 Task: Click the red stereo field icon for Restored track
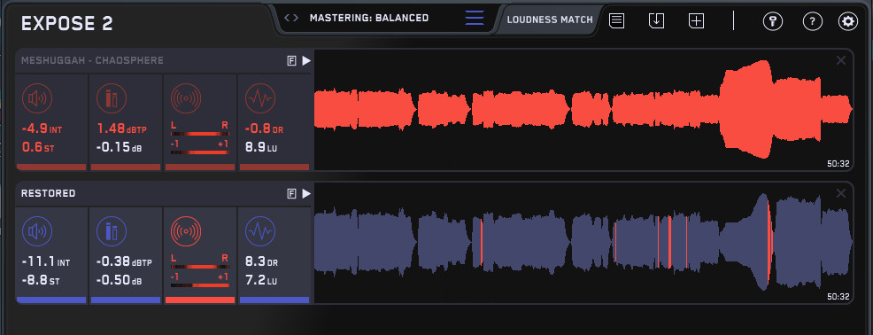tap(186, 231)
